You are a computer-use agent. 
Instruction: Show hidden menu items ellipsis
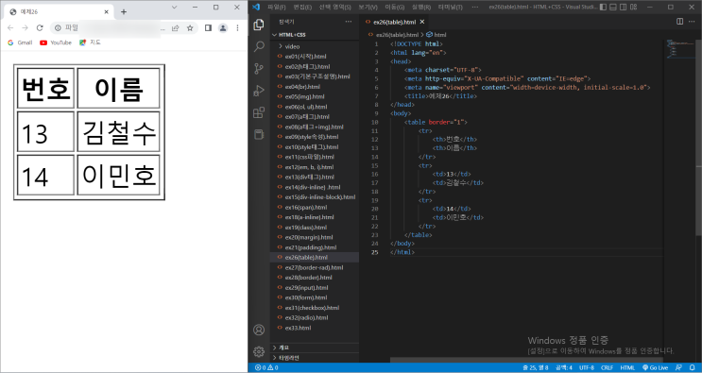coord(474,7)
